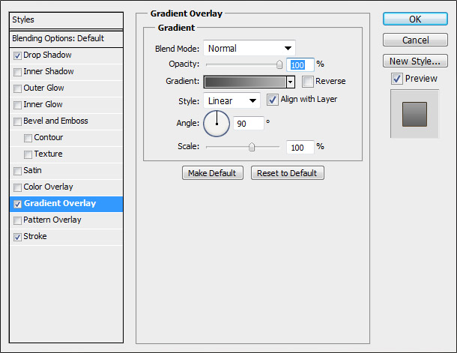Viewport: 457px width, 353px height.
Task: Open the gradient picker arrow
Action: point(290,82)
